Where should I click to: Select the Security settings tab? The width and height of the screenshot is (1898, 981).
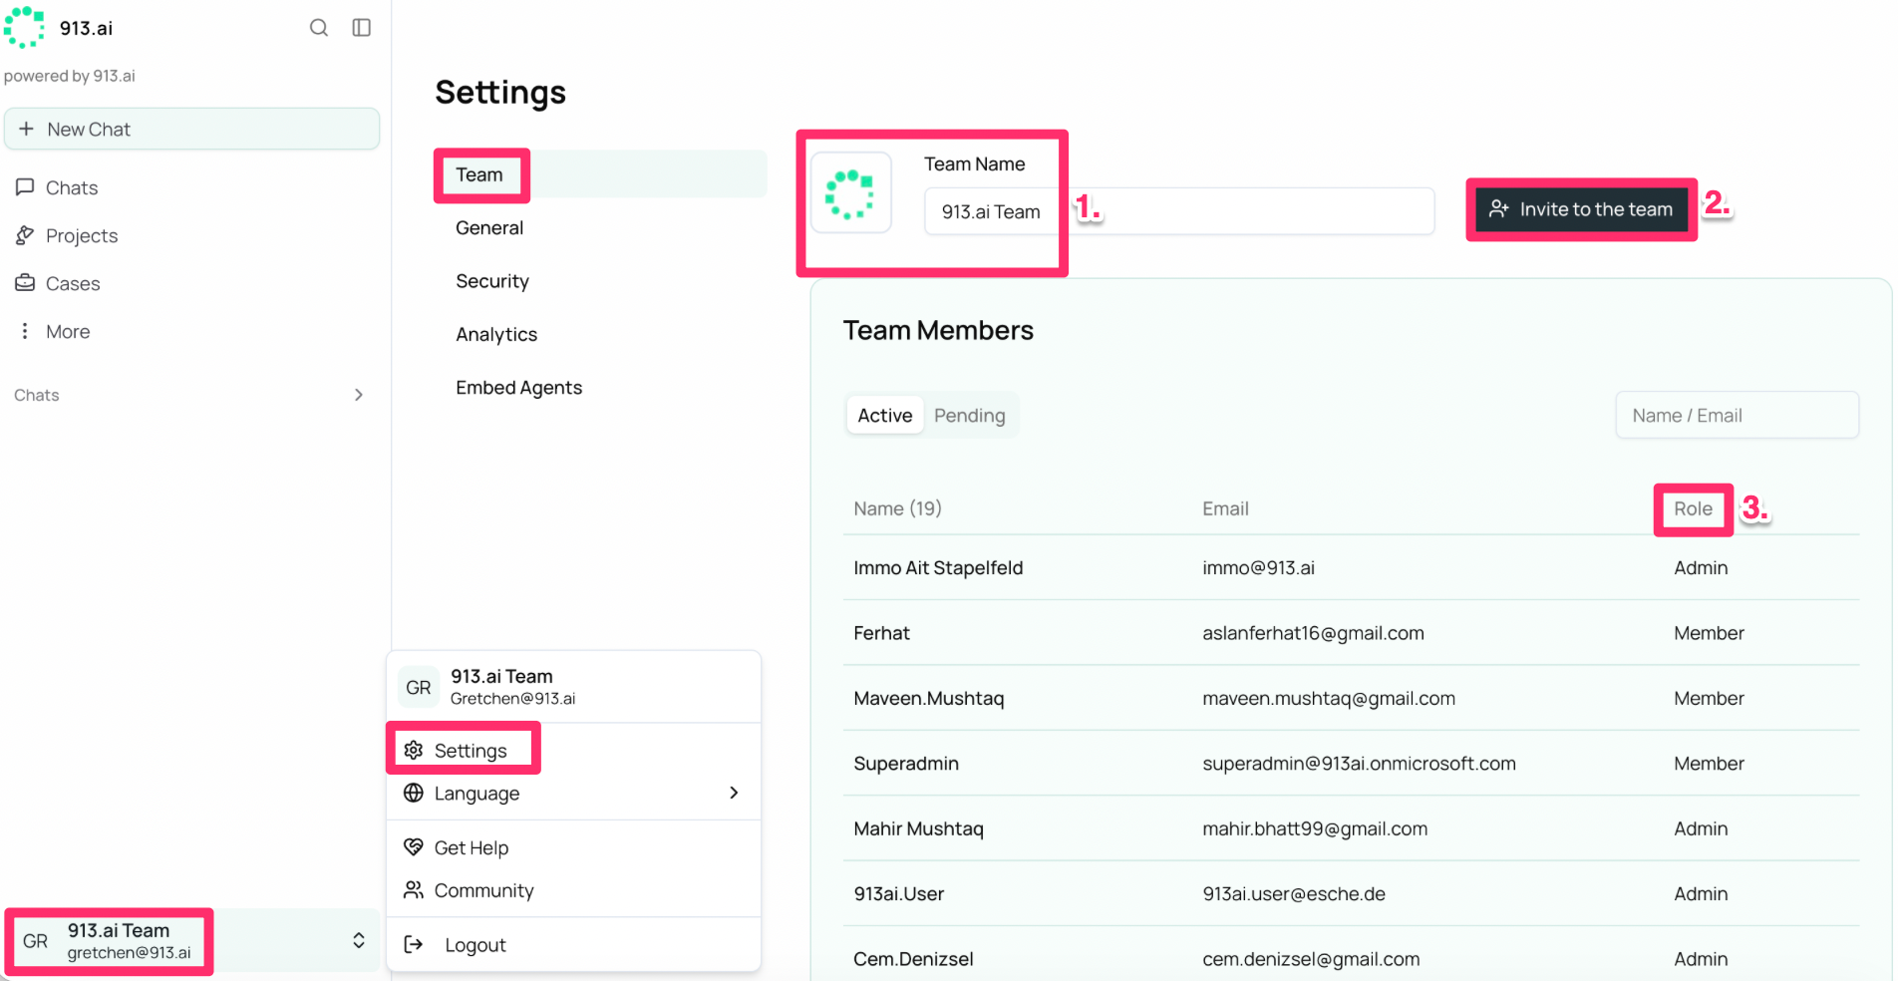[492, 281]
